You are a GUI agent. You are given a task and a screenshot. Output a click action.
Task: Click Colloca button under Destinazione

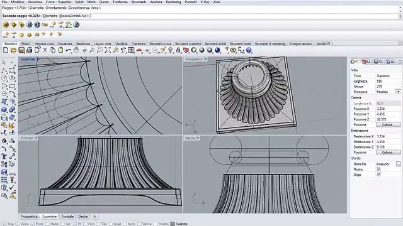click(x=388, y=152)
